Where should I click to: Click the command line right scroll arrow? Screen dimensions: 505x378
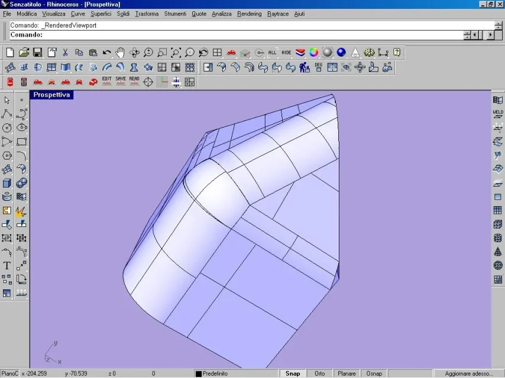490,35
